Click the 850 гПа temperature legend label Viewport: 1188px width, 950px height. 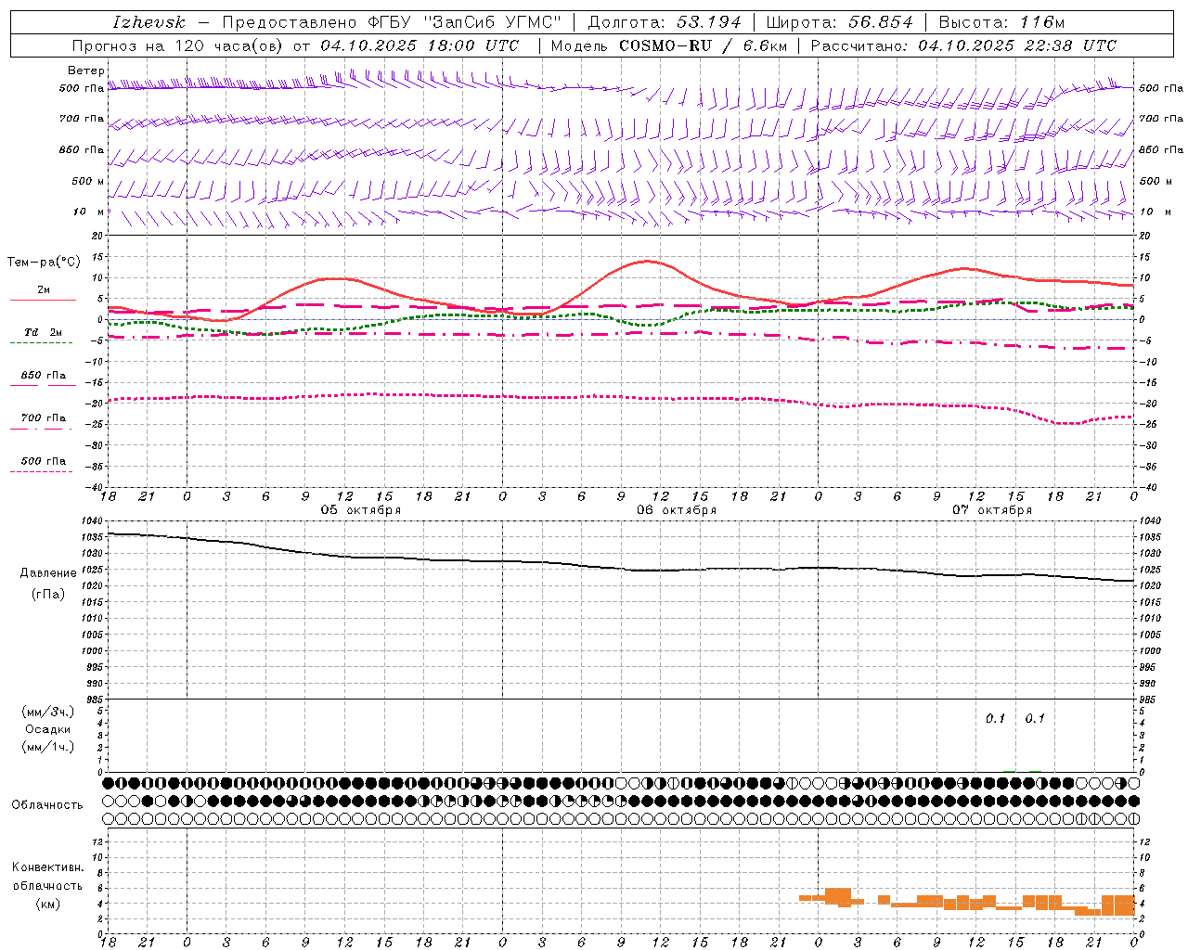click(43, 375)
